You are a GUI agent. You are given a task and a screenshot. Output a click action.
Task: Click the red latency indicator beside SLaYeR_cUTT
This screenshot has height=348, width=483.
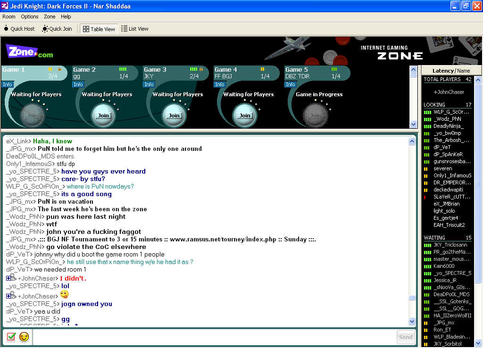[425, 197]
